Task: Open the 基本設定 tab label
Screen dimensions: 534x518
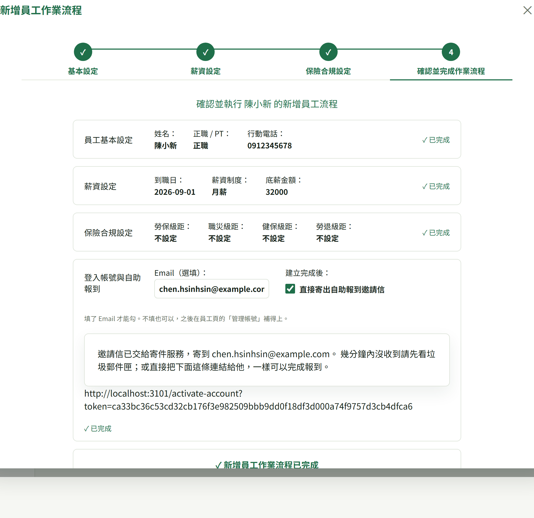Action: 83,71
